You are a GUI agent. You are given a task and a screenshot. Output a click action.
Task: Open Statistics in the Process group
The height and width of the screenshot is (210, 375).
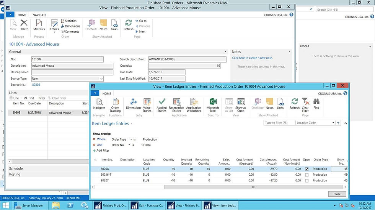[39, 25]
